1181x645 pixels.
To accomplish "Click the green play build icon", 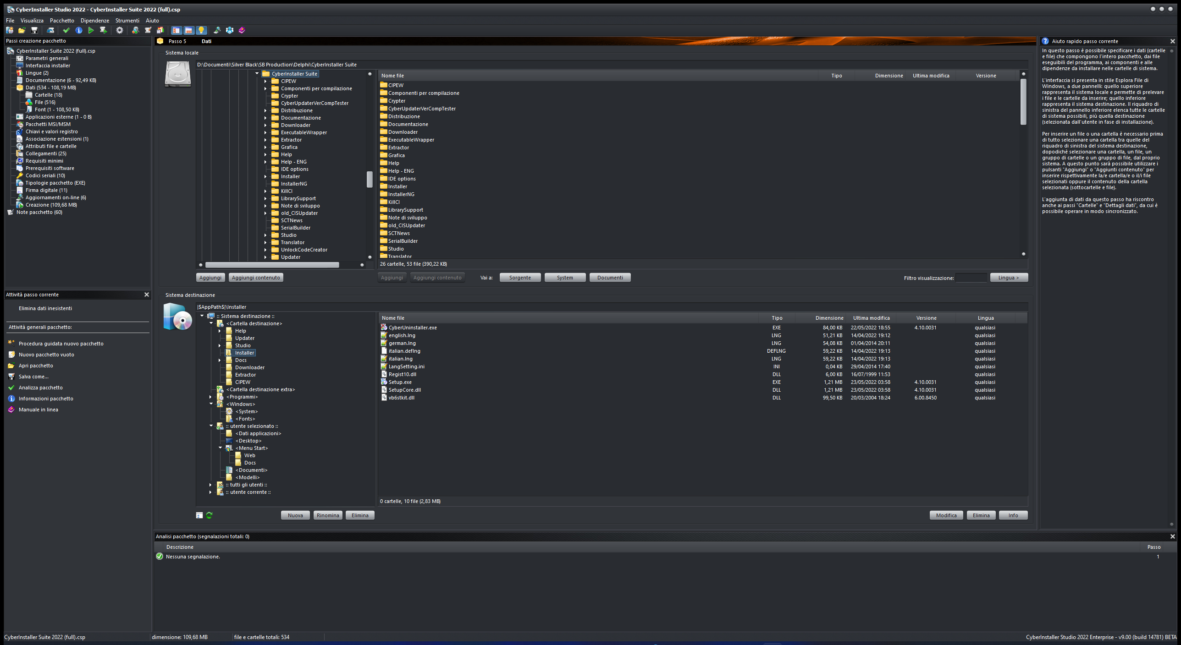I will click(91, 30).
